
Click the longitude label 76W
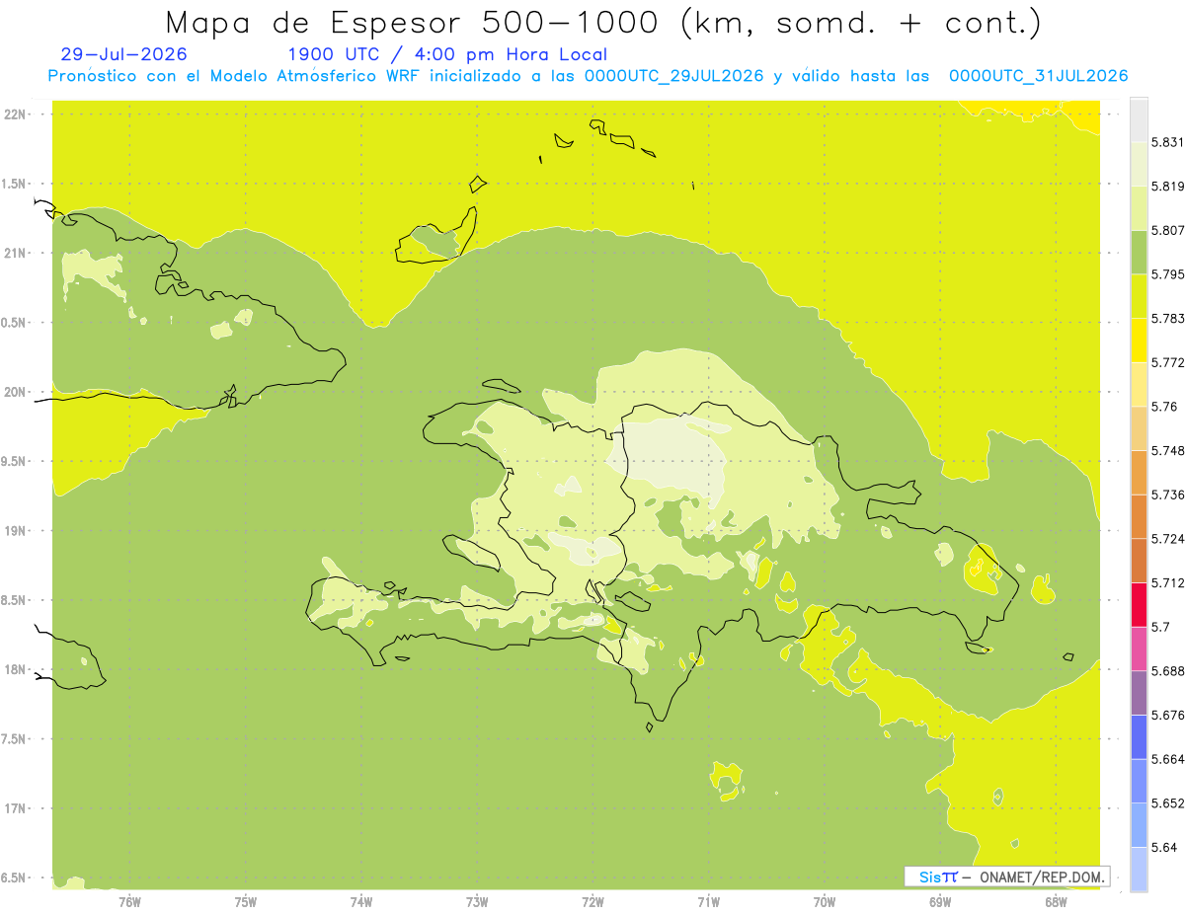(129, 901)
